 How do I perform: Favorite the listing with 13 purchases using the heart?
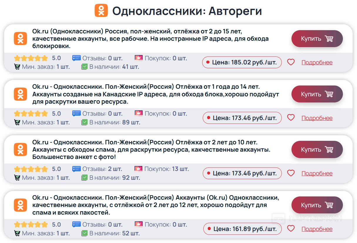tap(291, 173)
